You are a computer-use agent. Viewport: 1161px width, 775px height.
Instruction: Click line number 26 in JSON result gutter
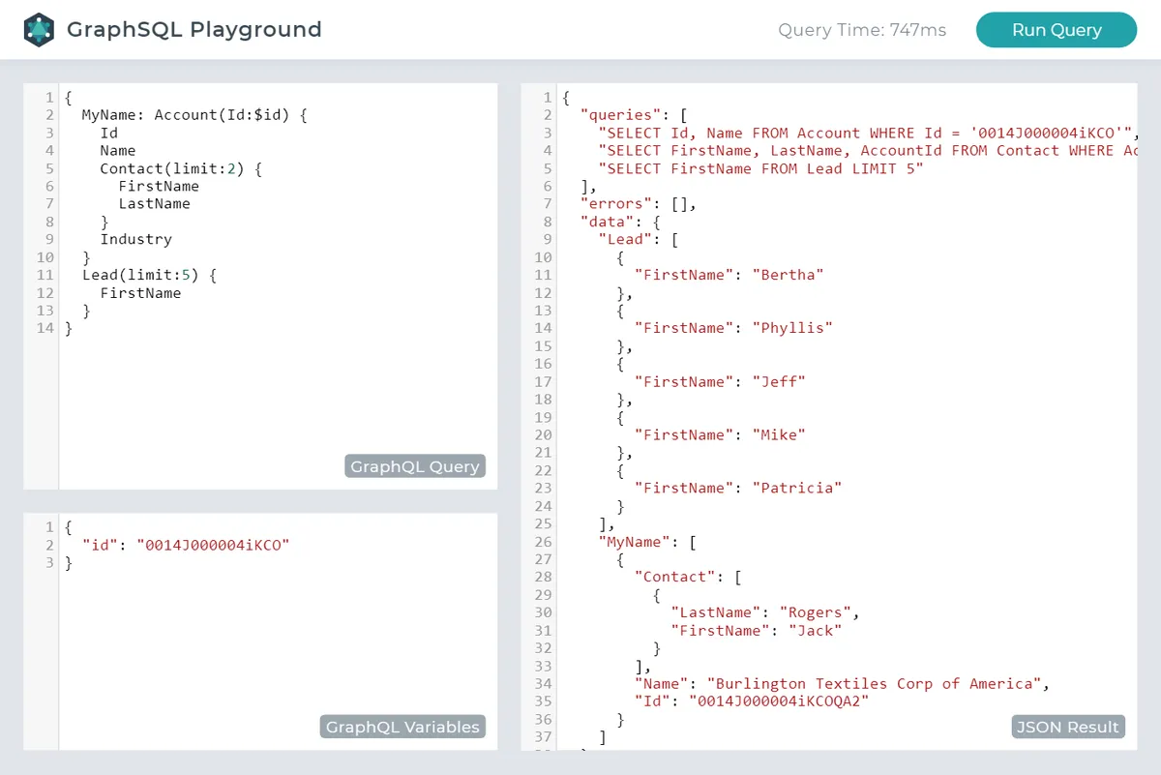pos(543,542)
